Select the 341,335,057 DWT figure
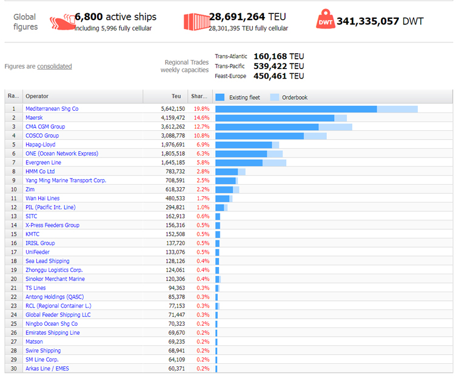This screenshot has height=379, width=456. point(380,21)
